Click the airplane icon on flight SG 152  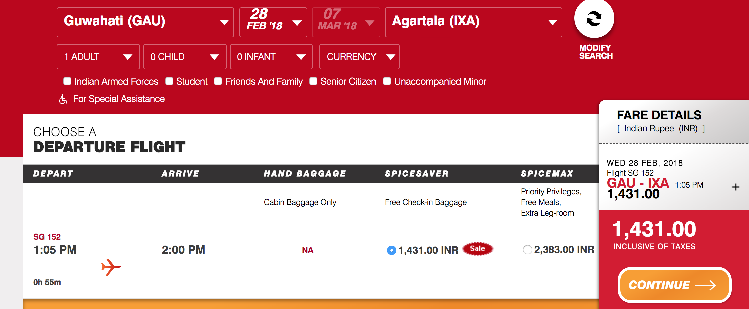click(x=110, y=266)
